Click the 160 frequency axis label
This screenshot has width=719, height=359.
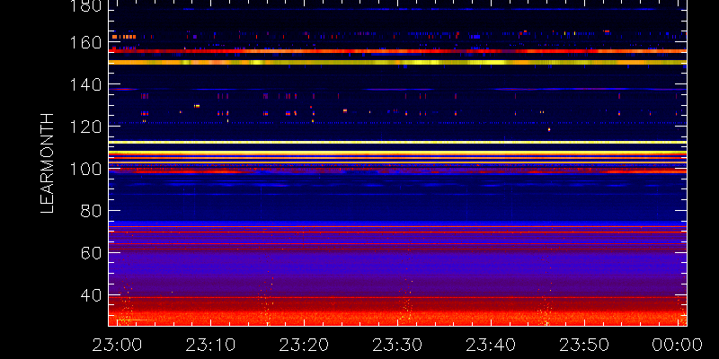click(86, 43)
